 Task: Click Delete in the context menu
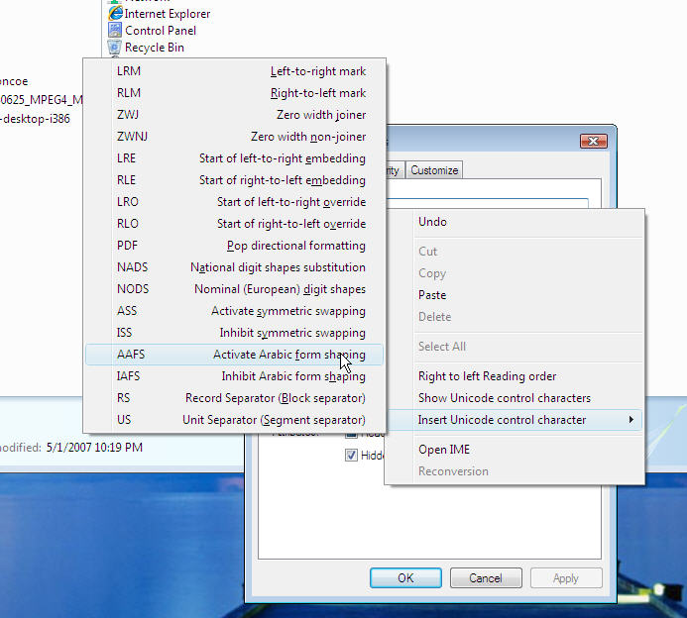(x=515, y=317)
